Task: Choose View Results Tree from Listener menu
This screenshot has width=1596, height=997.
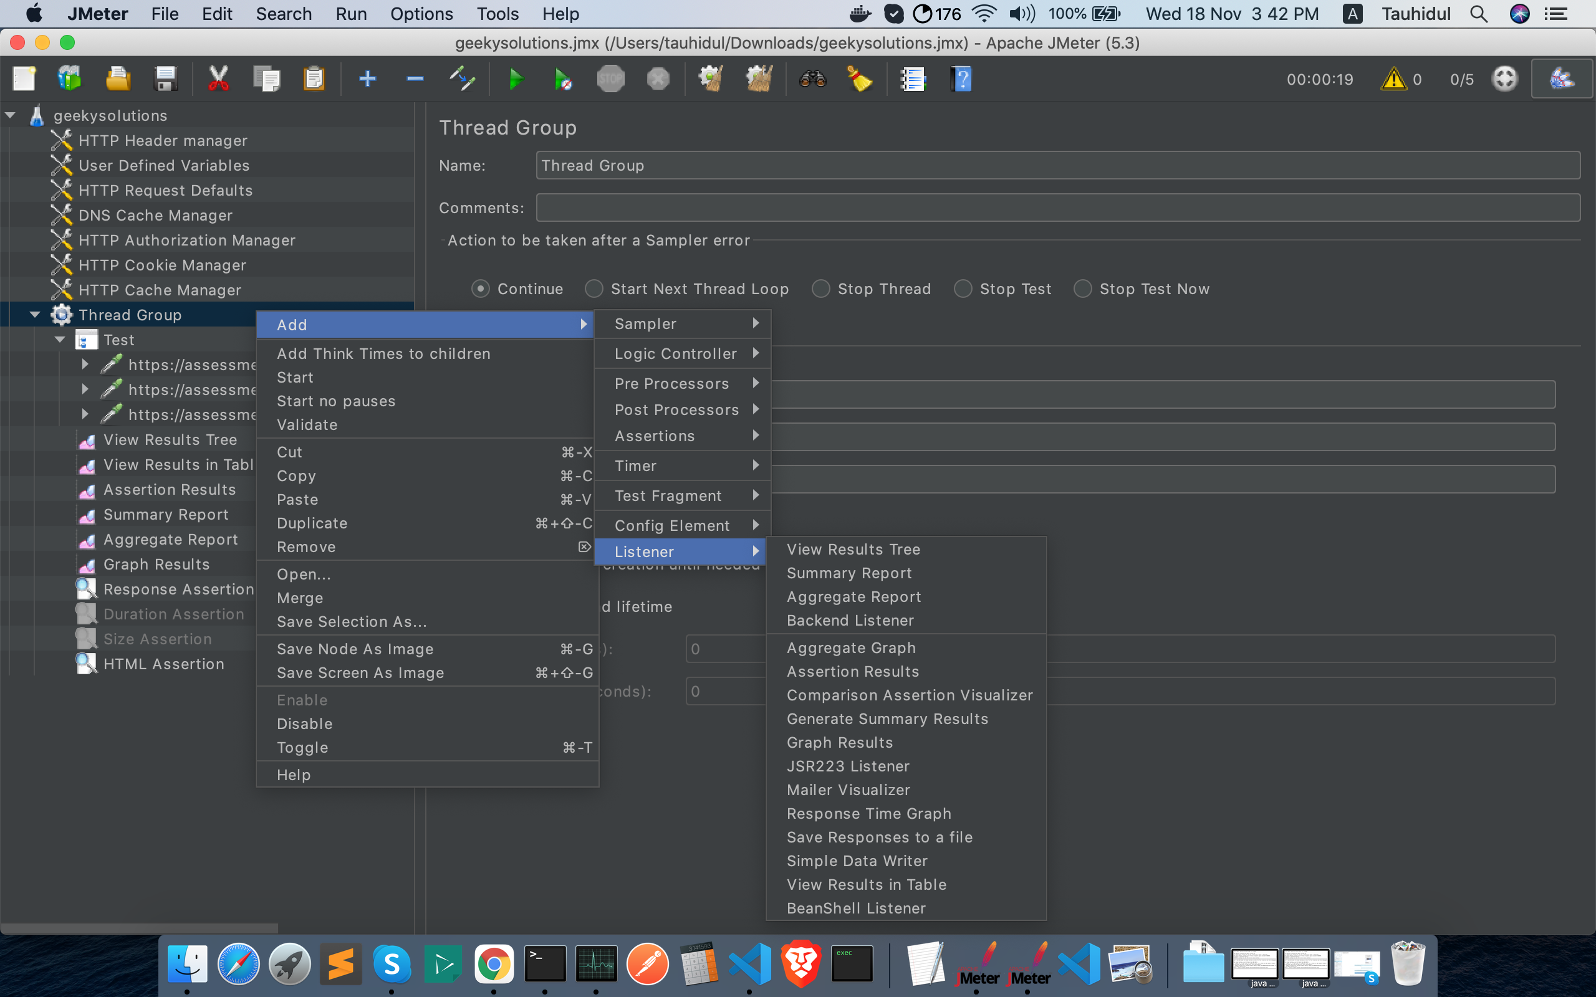Action: (906, 549)
